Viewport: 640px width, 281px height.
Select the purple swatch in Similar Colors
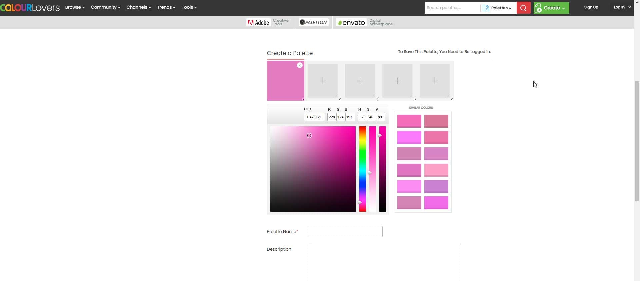click(x=436, y=186)
